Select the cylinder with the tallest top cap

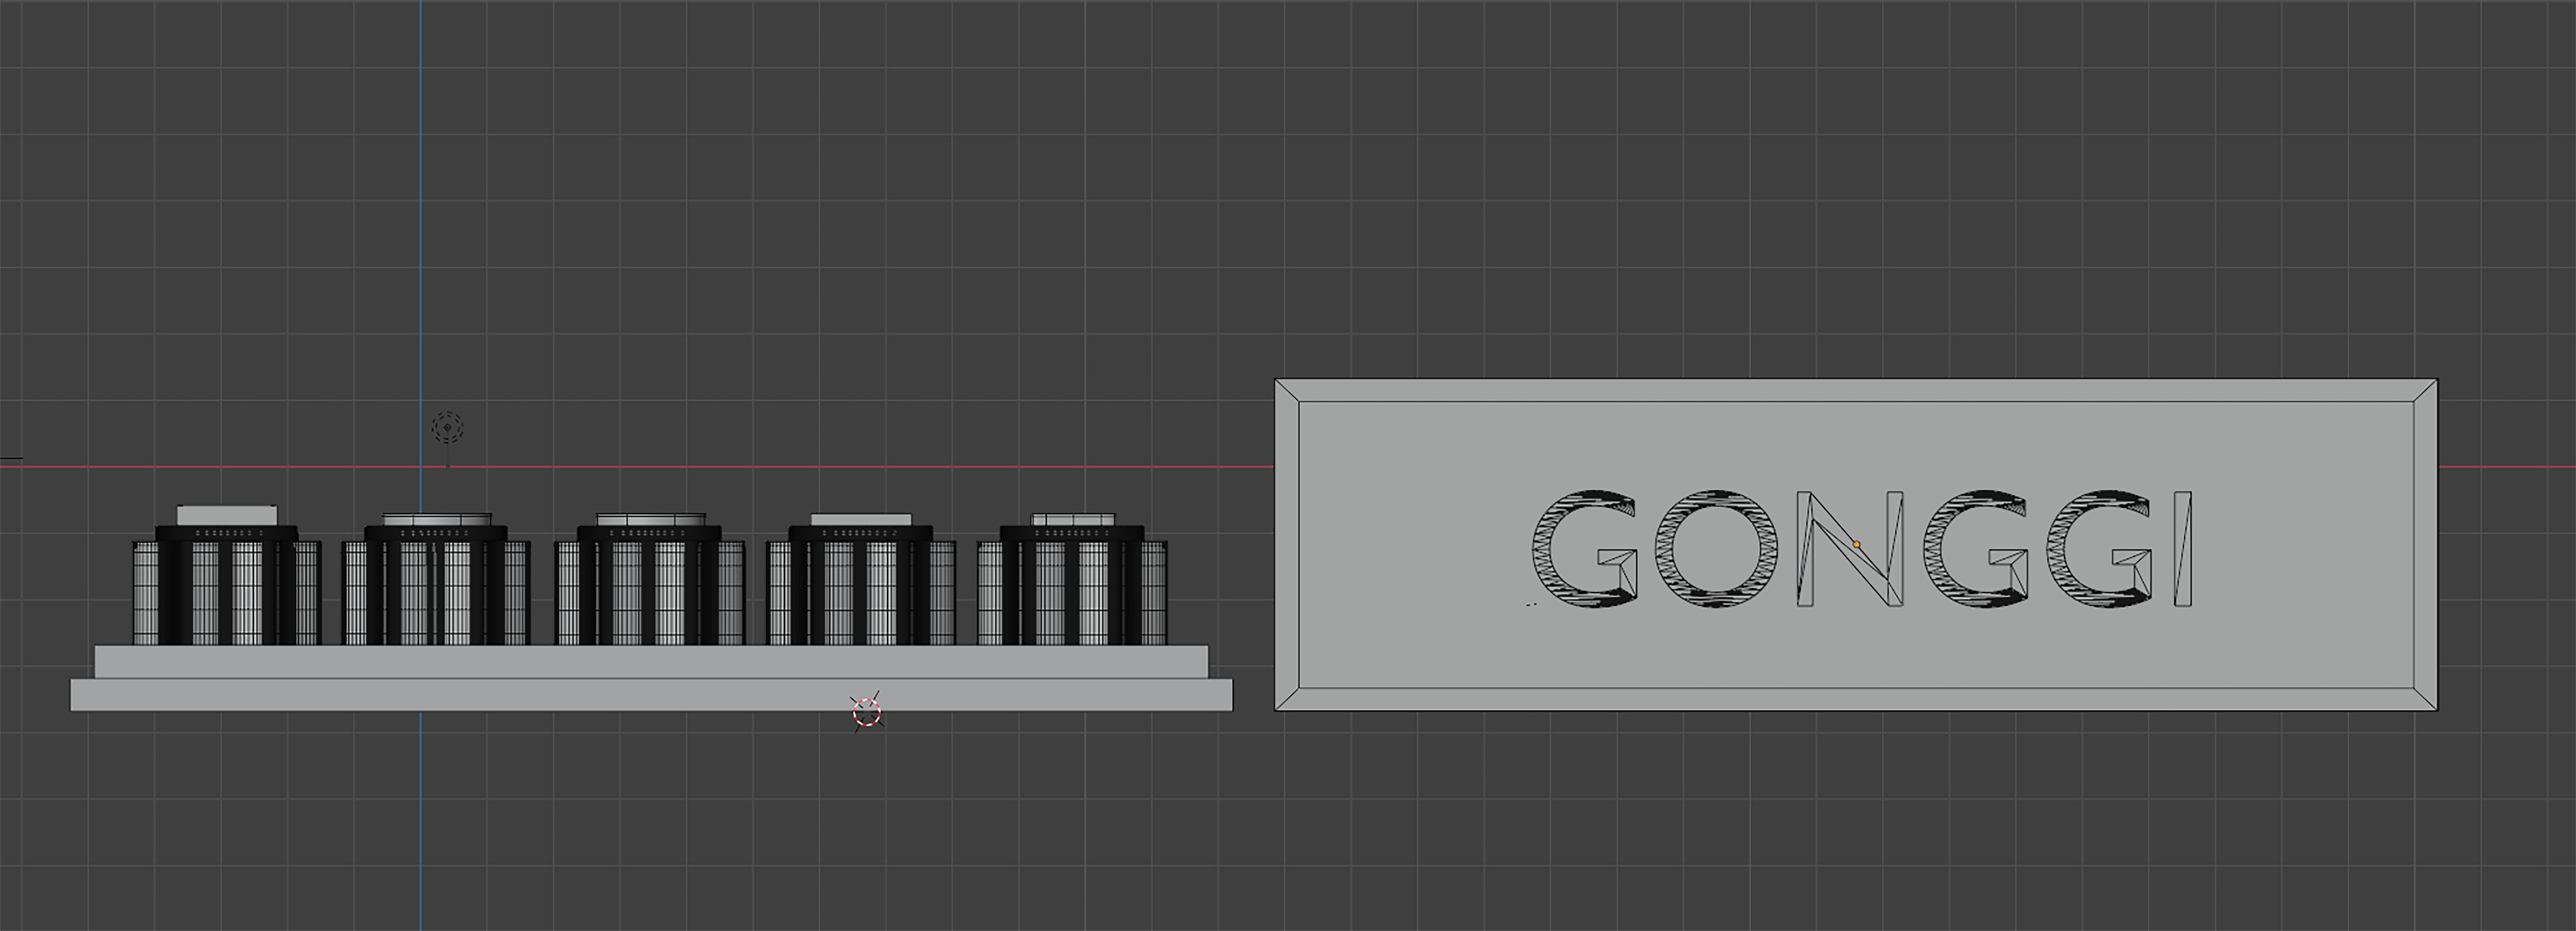point(227,575)
